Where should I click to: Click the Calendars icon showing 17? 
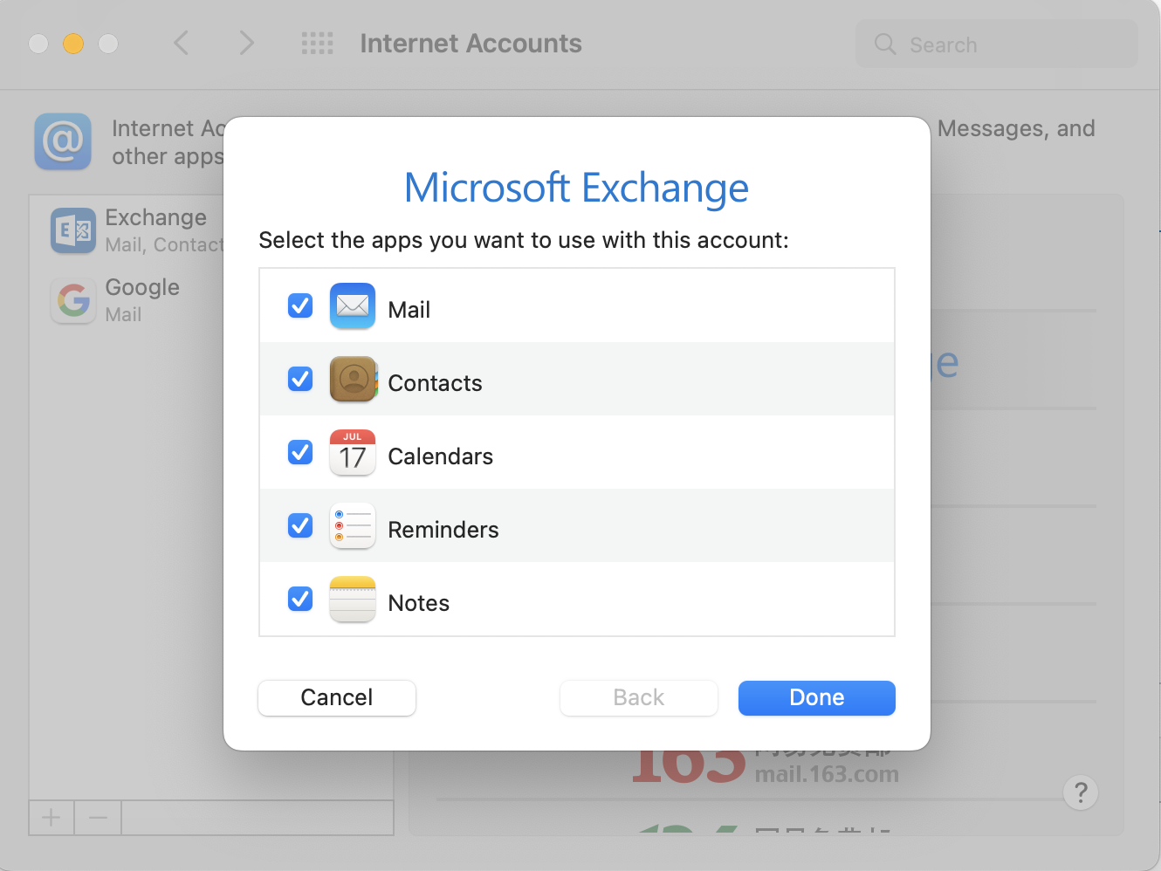[353, 453]
